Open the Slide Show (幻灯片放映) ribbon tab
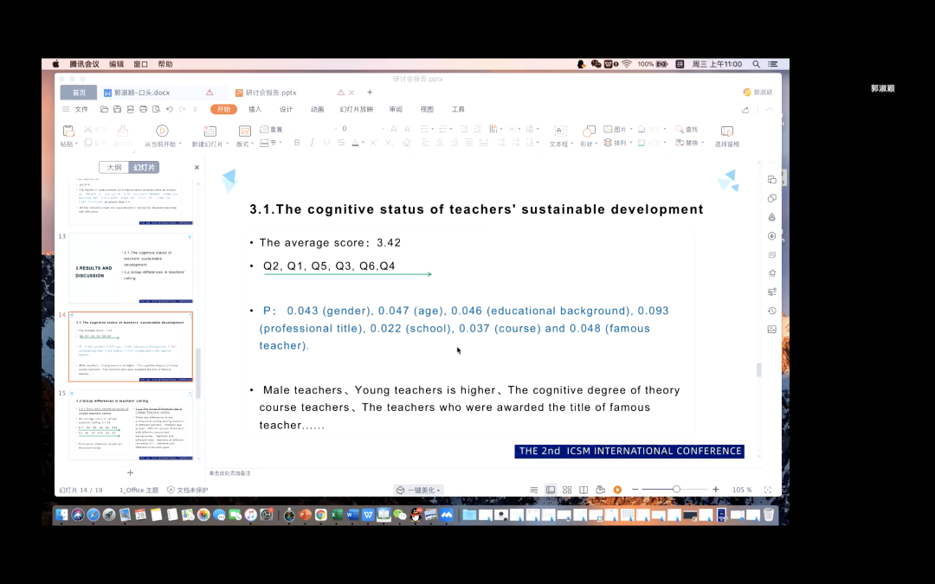Image resolution: width=935 pixels, height=584 pixels. 357,109
